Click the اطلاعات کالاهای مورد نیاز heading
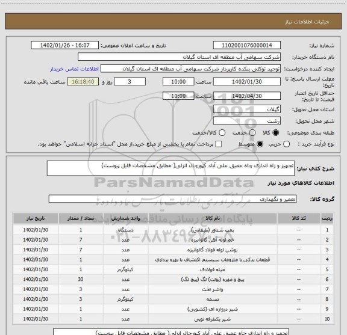This screenshot has height=335, width=347. pyautogui.click(x=301, y=183)
